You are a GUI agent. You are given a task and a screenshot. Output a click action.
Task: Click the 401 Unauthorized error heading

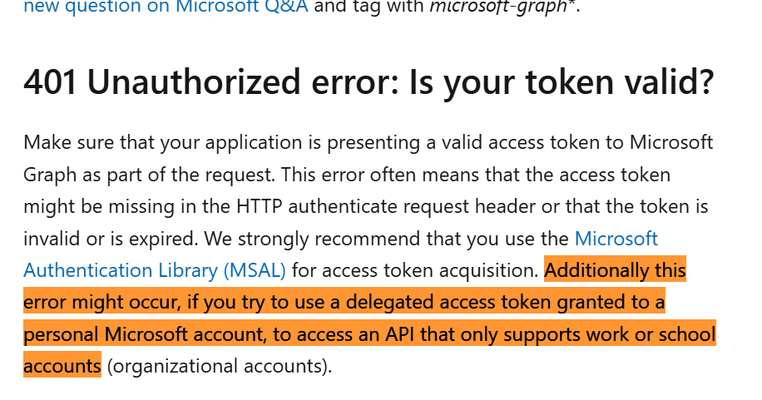coord(369,81)
